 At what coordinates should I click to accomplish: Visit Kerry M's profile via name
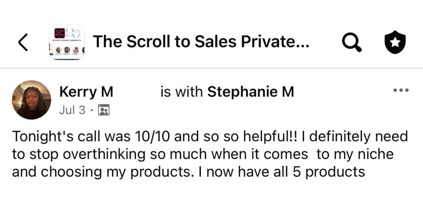86,92
